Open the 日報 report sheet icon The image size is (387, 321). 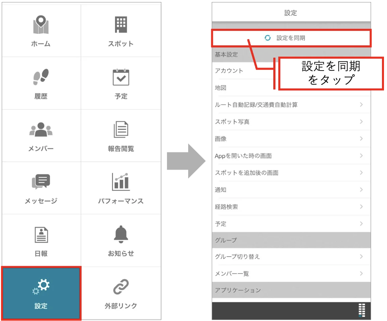(x=41, y=235)
